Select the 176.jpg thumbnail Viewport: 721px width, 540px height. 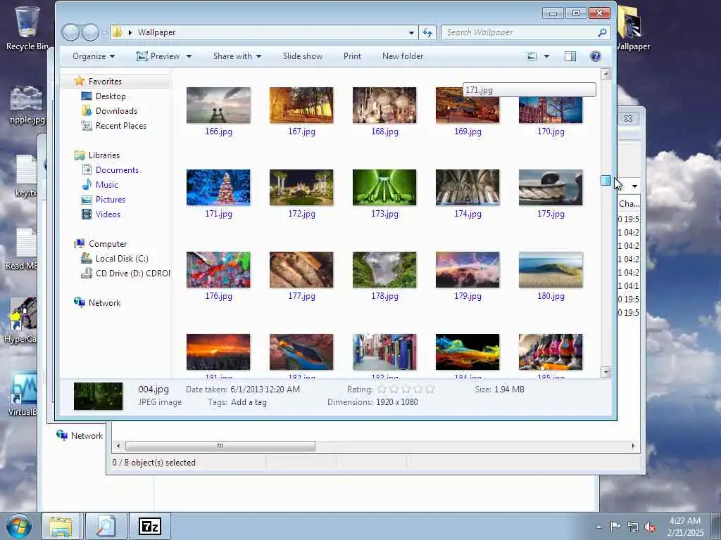pyautogui.click(x=218, y=269)
